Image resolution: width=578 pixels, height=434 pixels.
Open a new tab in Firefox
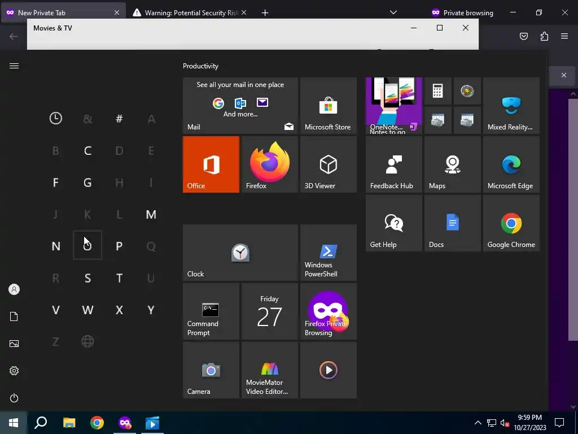[265, 13]
